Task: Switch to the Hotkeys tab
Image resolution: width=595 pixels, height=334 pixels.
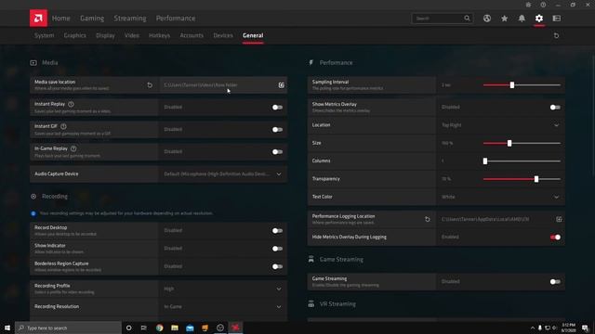Action: tap(159, 35)
